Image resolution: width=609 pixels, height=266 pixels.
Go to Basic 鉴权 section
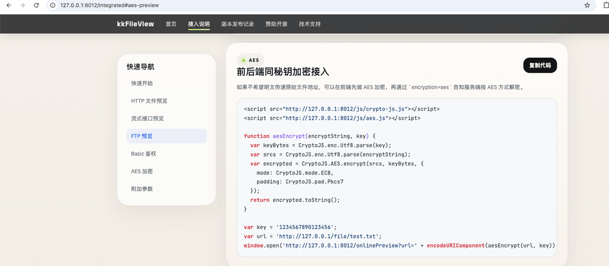click(167, 154)
